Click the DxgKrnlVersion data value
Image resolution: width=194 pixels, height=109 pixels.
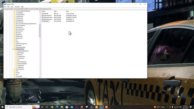(71, 15)
